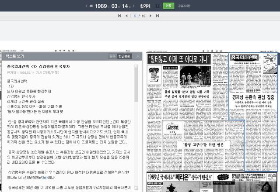Jump to the first newspaper page

pyautogui.click(x=119, y=16)
